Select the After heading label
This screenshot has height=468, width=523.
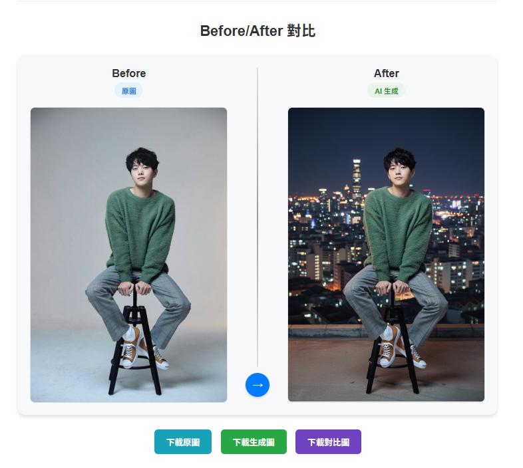[386, 73]
